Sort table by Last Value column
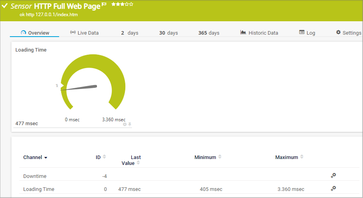Image resolution: width=363 pixels, height=198 pixels. [138, 163]
